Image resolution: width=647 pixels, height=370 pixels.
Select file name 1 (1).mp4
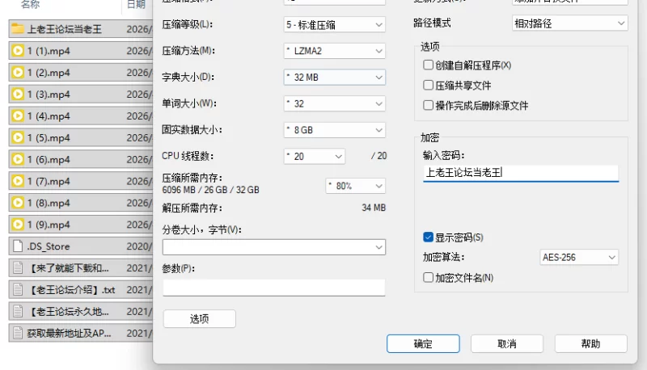click(49, 51)
